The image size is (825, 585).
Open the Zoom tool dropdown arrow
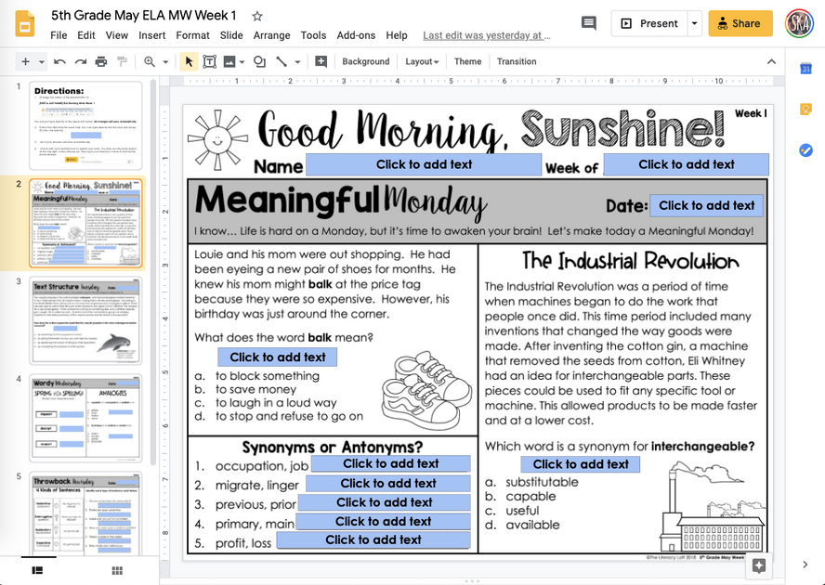pyautogui.click(x=165, y=61)
